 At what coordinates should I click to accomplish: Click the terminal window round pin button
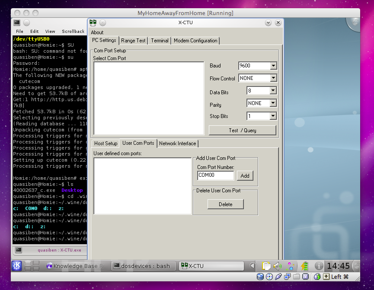(x=26, y=22)
